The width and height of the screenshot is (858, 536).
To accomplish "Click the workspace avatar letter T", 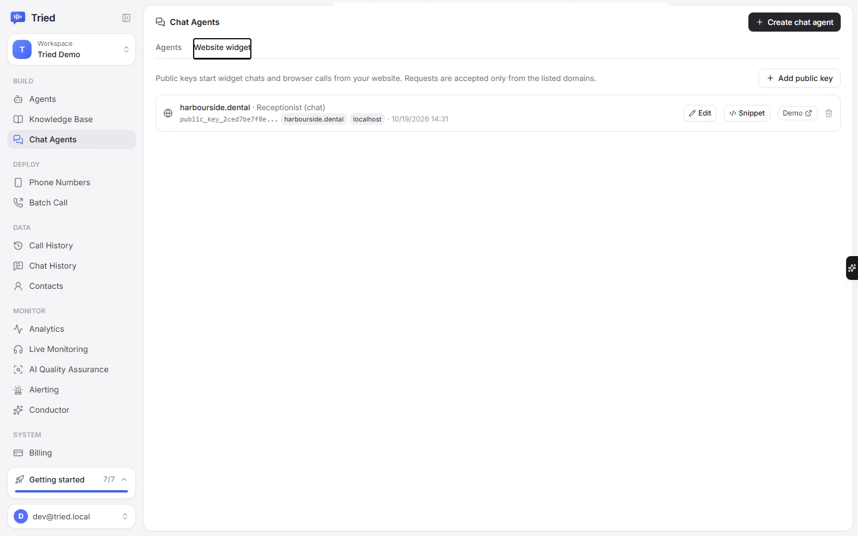I will click(22, 49).
